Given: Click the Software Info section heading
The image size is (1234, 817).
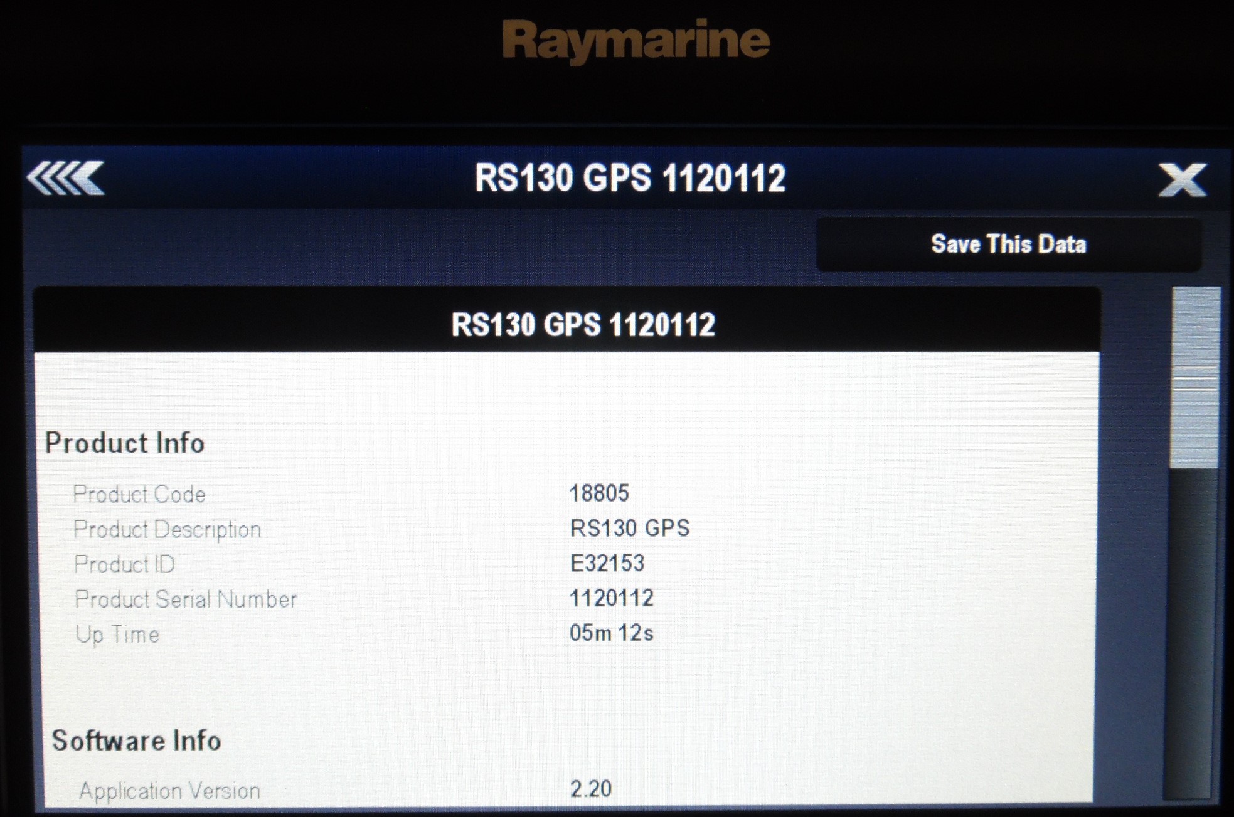Looking at the screenshot, I should coord(136,741).
